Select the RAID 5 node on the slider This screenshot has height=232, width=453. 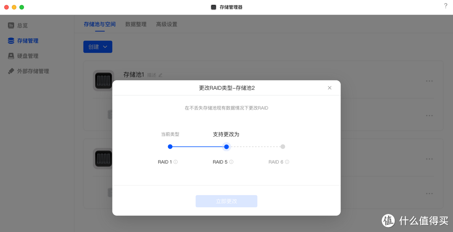point(226,147)
